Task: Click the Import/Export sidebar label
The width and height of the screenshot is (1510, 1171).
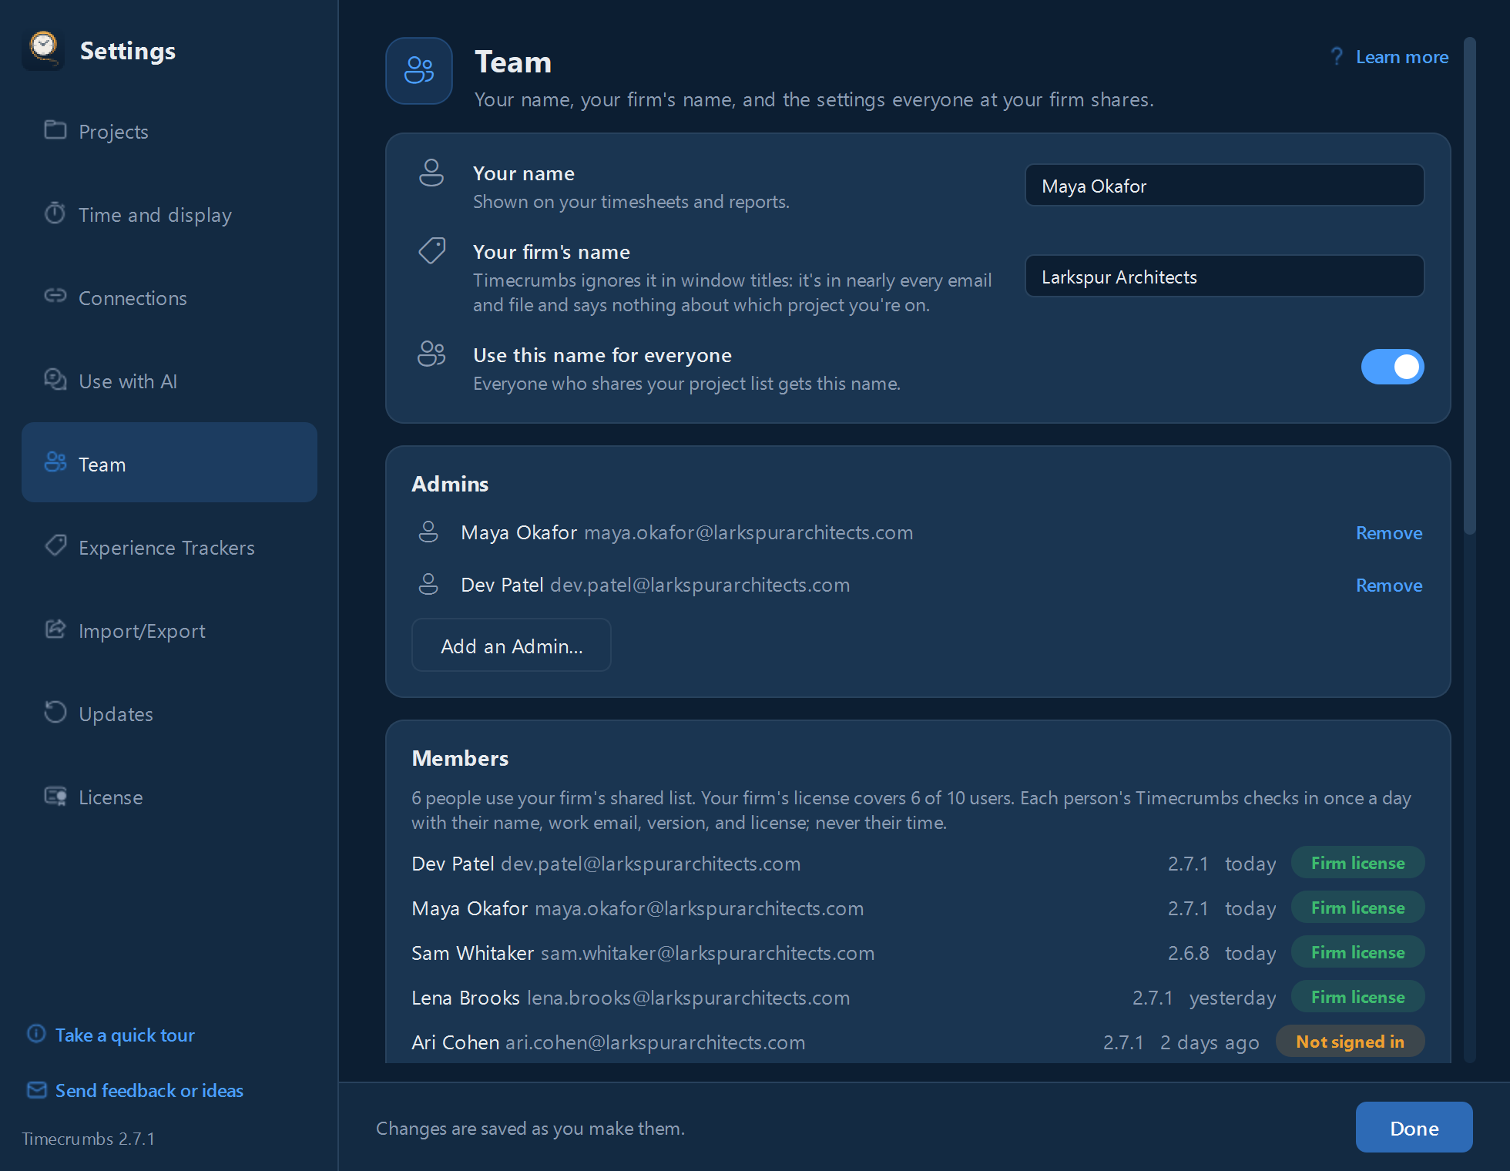Action: [142, 631]
